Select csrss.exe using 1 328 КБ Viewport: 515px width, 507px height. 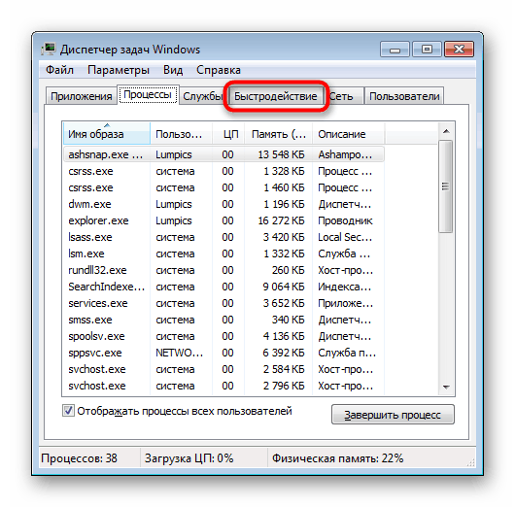(x=223, y=171)
